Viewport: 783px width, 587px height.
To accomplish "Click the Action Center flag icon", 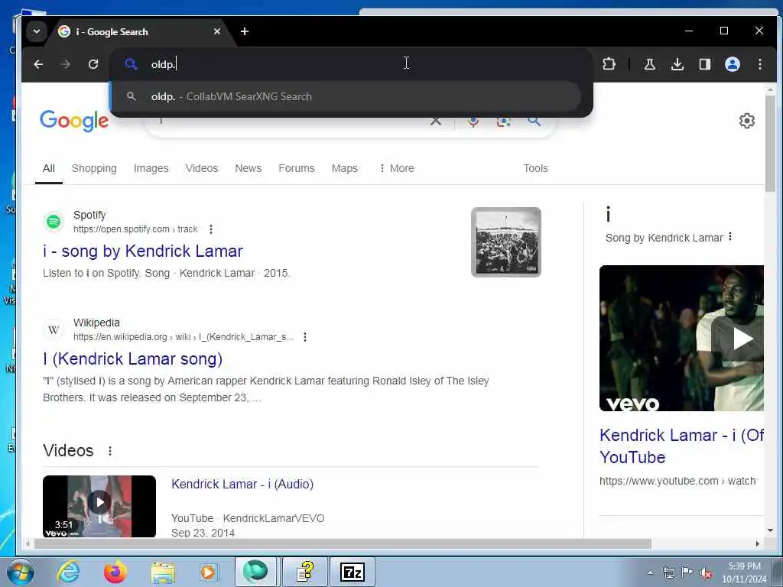I will [687, 572].
